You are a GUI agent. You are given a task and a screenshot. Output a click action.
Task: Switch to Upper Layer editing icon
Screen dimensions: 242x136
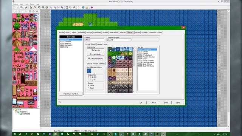pyautogui.click(x=43, y=8)
